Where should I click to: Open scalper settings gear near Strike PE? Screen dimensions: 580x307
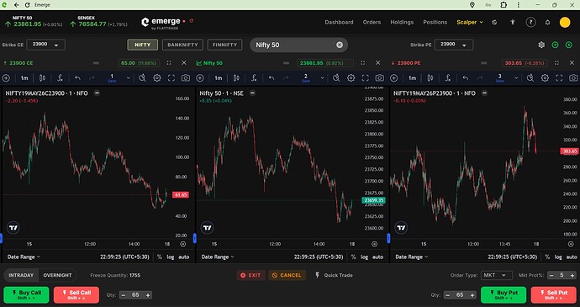point(541,45)
